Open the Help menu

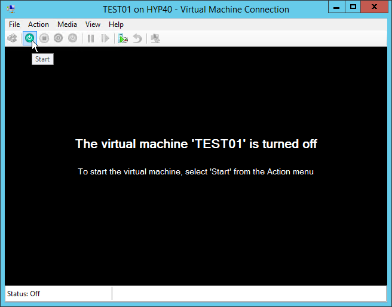(116, 24)
